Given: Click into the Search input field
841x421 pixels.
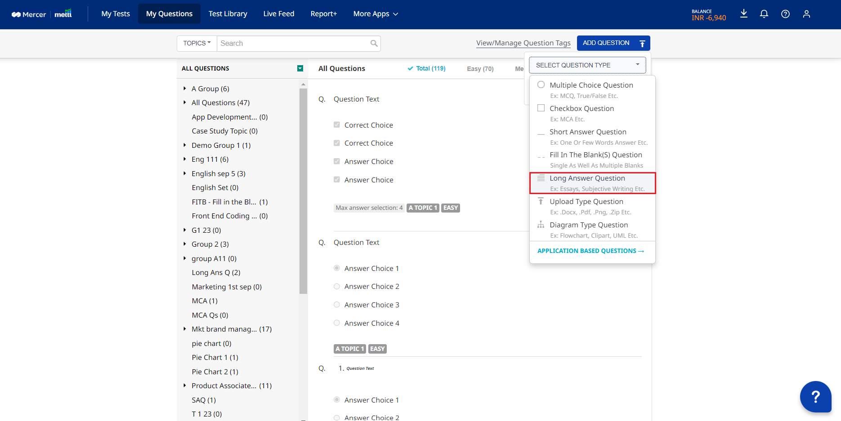Looking at the screenshot, I should coord(292,44).
